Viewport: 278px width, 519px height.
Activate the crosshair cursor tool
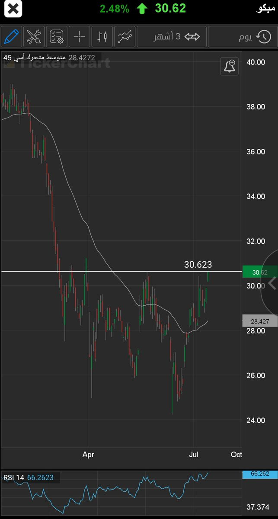pos(79,37)
